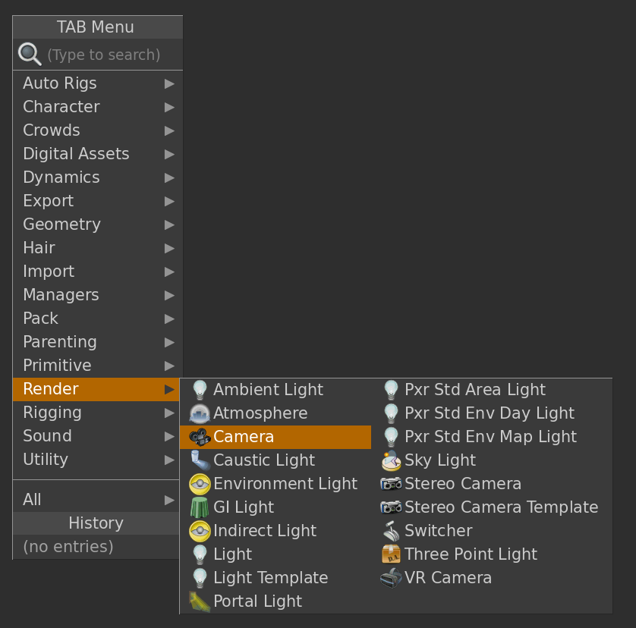Click the Camera icon in Render submenu
The height and width of the screenshot is (628, 636).
(200, 437)
